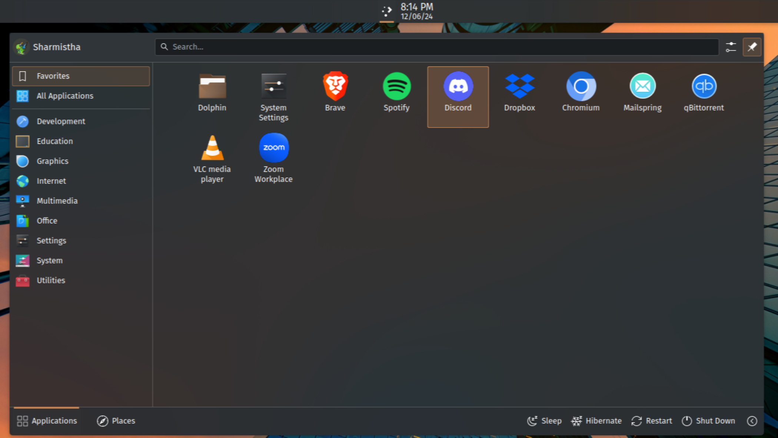The height and width of the screenshot is (438, 778).
Task: Click the Restart button
Action: click(652, 421)
